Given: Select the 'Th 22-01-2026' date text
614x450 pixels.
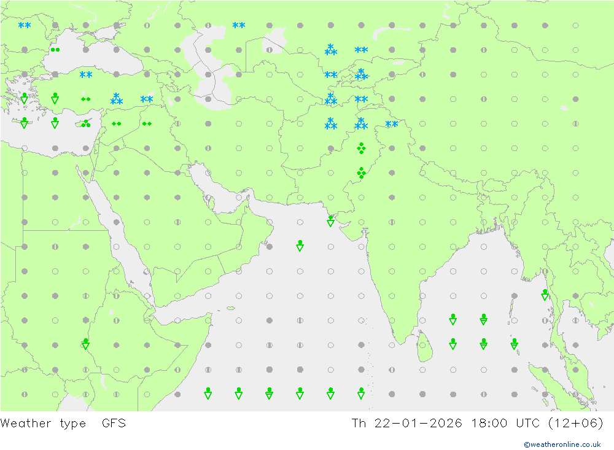Looking at the screenshot, I should [407, 424].
